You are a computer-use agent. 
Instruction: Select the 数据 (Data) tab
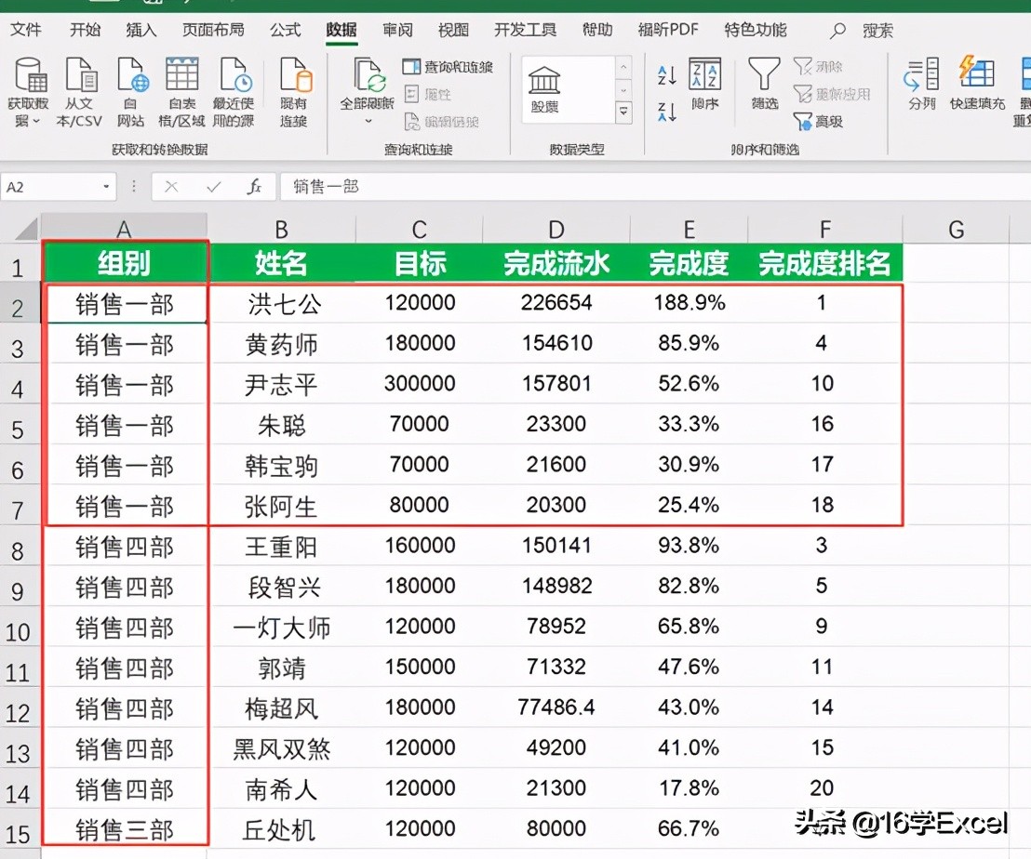(x=341, y=30)
